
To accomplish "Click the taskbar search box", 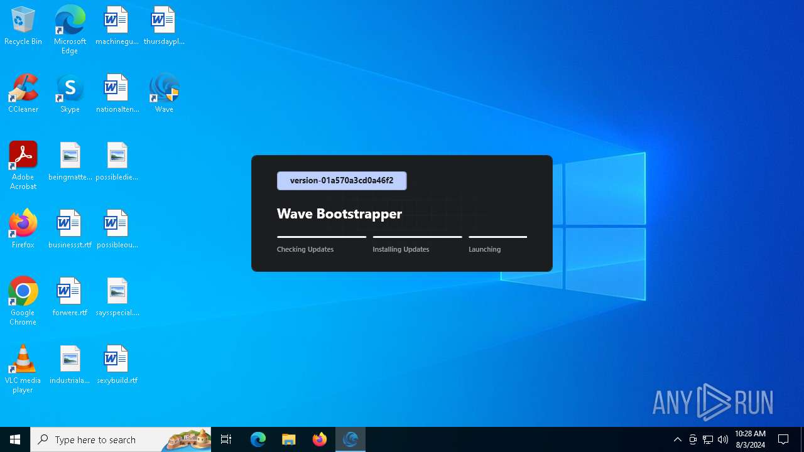I will (121, 439).
